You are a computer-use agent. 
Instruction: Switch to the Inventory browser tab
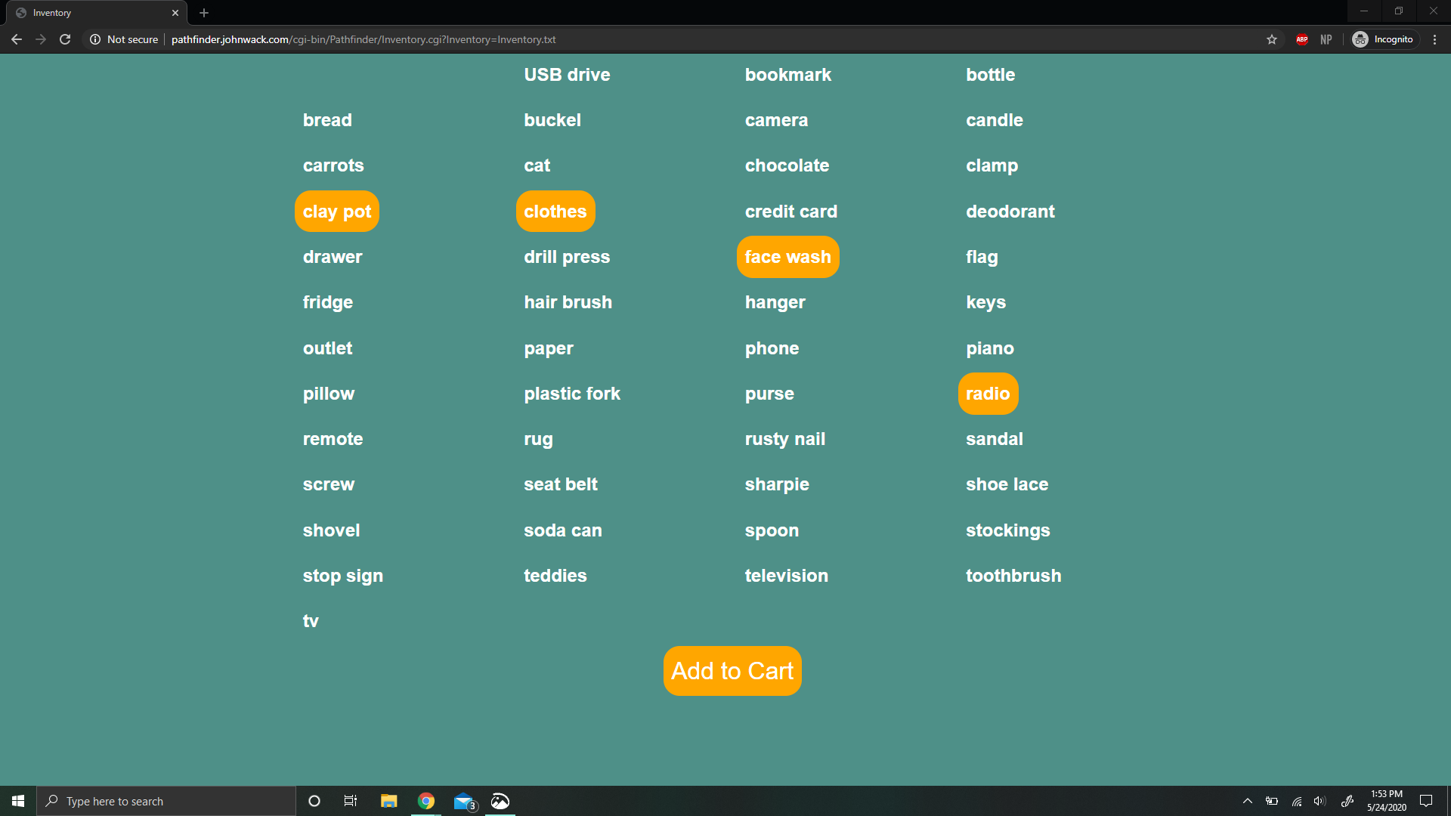point(91,13)
